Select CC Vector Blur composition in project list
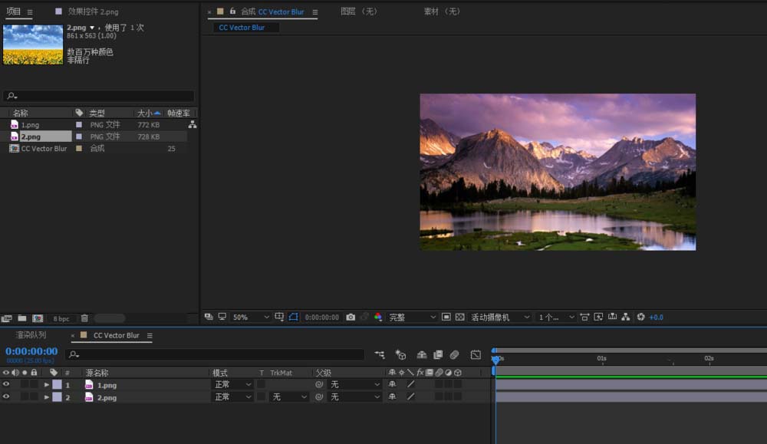The height and width of the screenshot is (444, 767). [44, 149]
